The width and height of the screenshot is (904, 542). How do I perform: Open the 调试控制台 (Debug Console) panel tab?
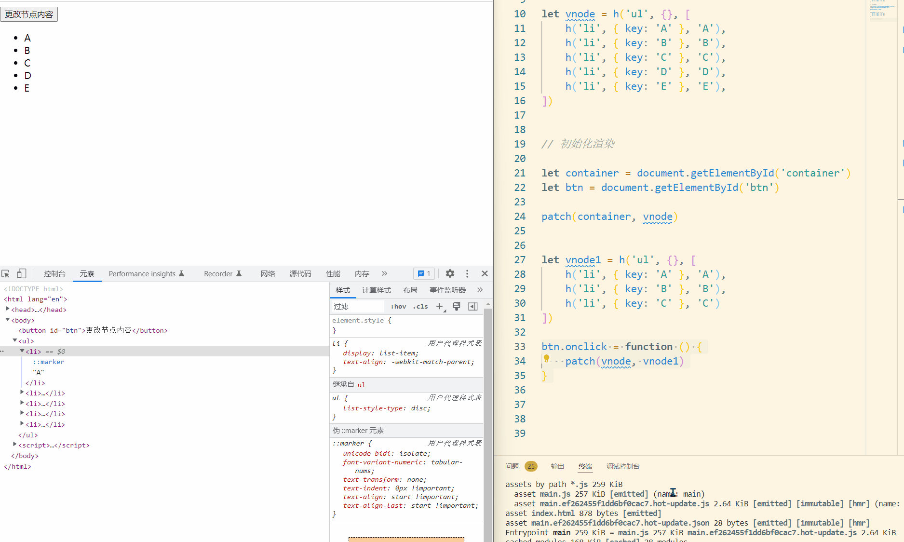(623, 466)
